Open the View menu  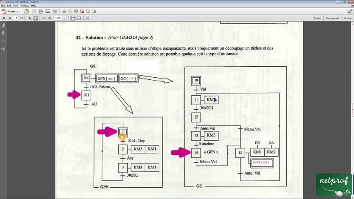[x=16, y=6]
